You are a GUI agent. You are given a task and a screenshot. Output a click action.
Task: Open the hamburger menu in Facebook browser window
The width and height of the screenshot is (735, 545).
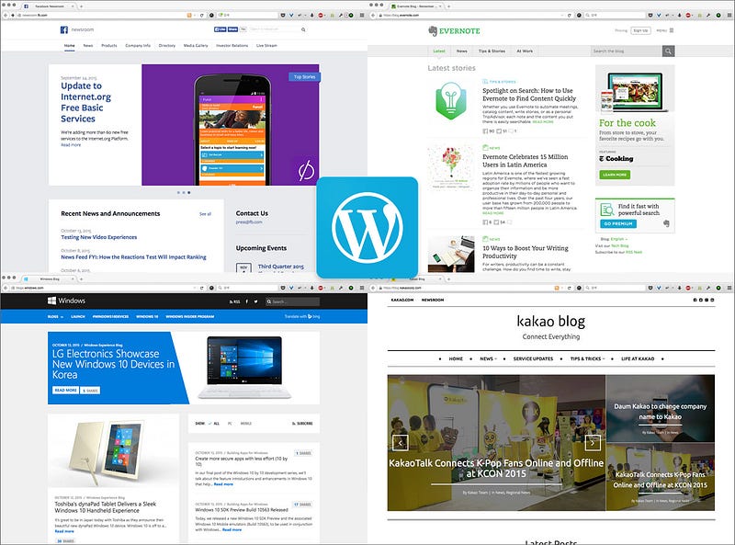(x=361, y=16)
